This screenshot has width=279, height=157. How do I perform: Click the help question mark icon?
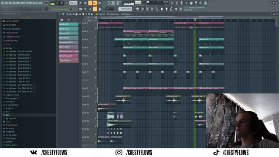[x=186, y=3]
